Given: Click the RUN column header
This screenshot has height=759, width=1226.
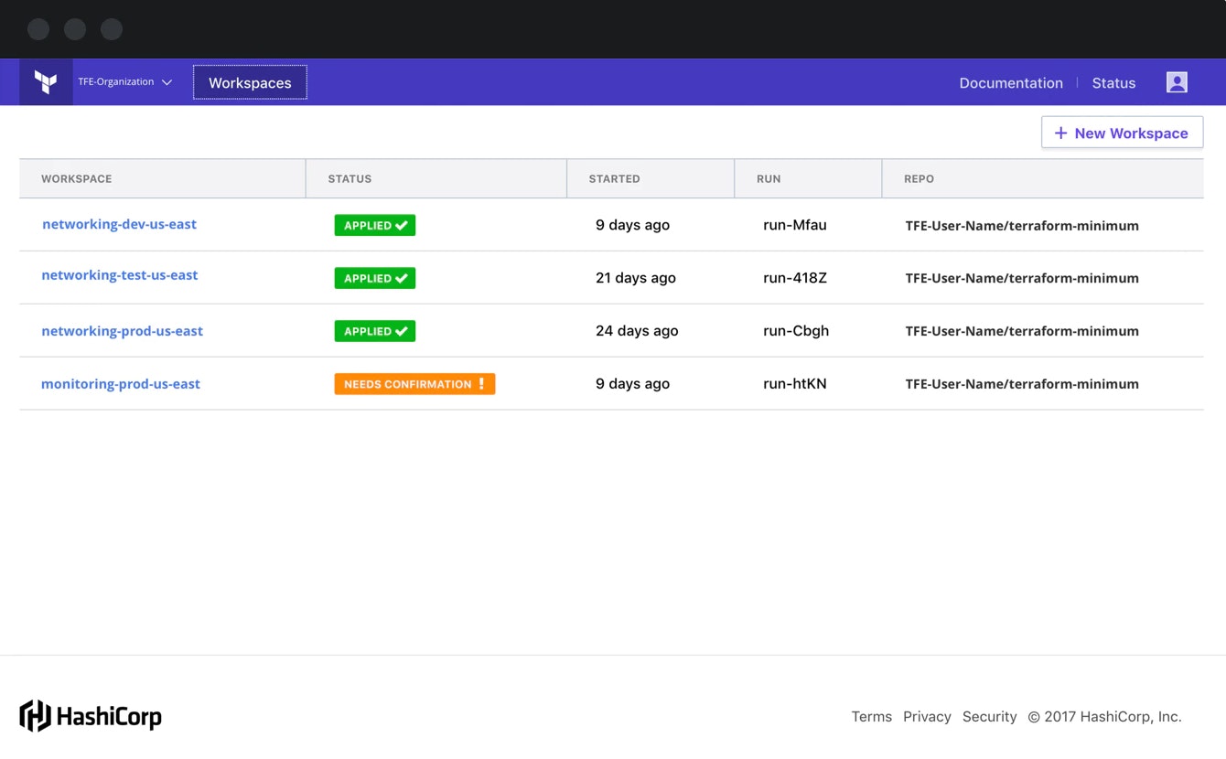Looking at the screenshot, I should (x=808, y=178).
